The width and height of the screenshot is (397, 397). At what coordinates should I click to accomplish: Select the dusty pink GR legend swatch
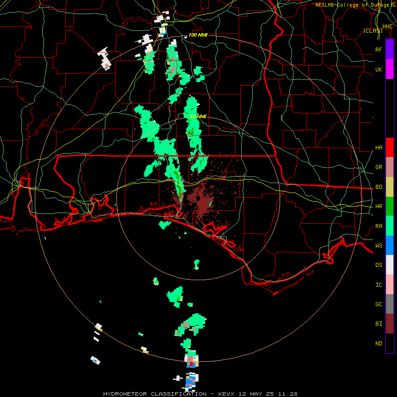390,167
